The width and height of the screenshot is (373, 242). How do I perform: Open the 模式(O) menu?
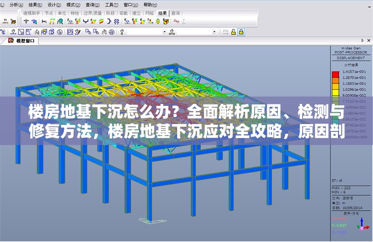(x=73, y=5)
